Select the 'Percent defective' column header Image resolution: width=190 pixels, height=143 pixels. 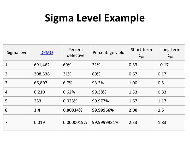[x=75, y=52]
